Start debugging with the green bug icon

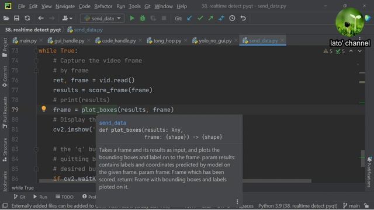[143, 18]
